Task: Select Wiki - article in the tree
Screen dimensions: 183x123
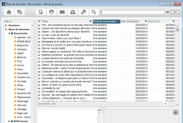Action: point(24,117)
